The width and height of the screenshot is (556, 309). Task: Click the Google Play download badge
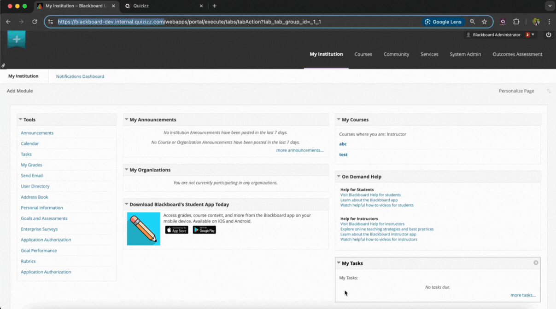pyautogui.click(x=205, y=230)
